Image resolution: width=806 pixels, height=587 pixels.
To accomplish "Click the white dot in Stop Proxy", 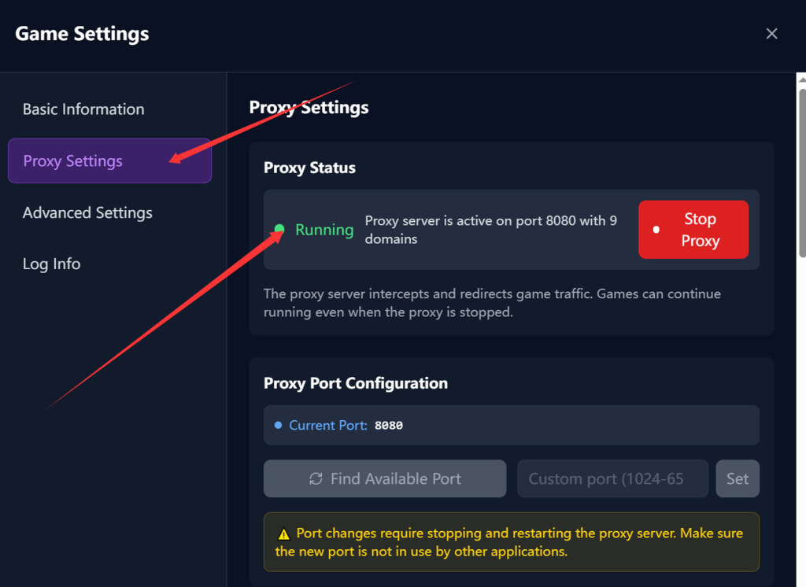I will (656, 230).
